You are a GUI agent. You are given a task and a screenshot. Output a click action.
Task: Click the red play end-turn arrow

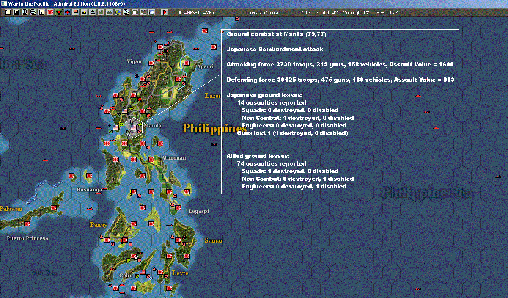point(165,12)
